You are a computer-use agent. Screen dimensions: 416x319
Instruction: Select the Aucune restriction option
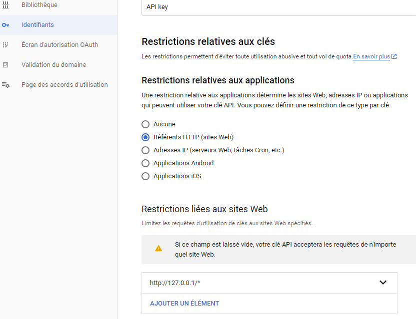point(145,124)
